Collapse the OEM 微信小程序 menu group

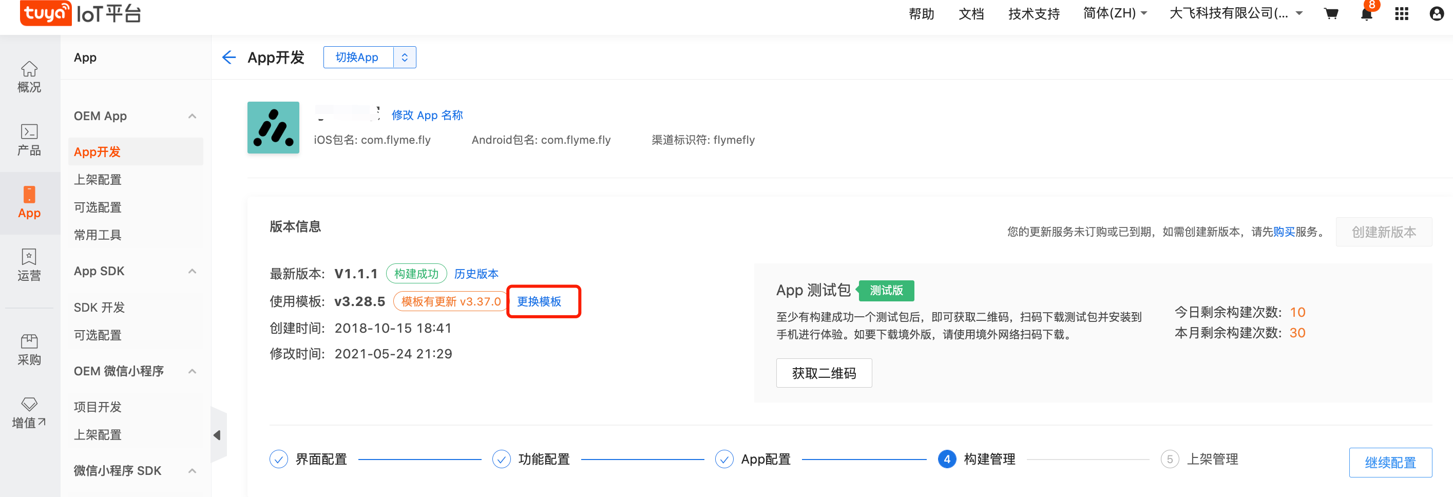pos(193,371)
